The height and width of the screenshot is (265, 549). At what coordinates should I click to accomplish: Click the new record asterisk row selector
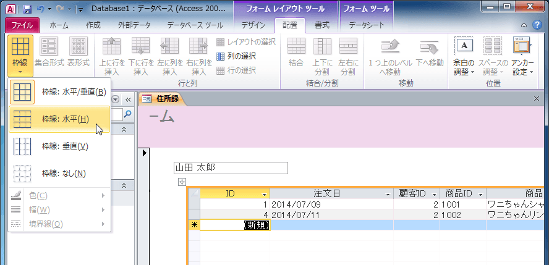coord(194,225)
